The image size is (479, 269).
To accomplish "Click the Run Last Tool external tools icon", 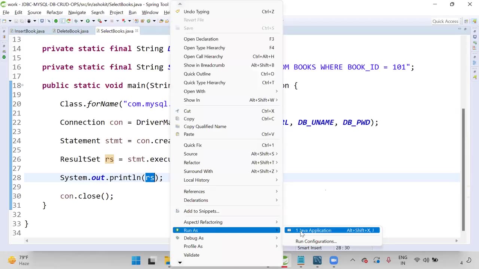I will point(100,21).
